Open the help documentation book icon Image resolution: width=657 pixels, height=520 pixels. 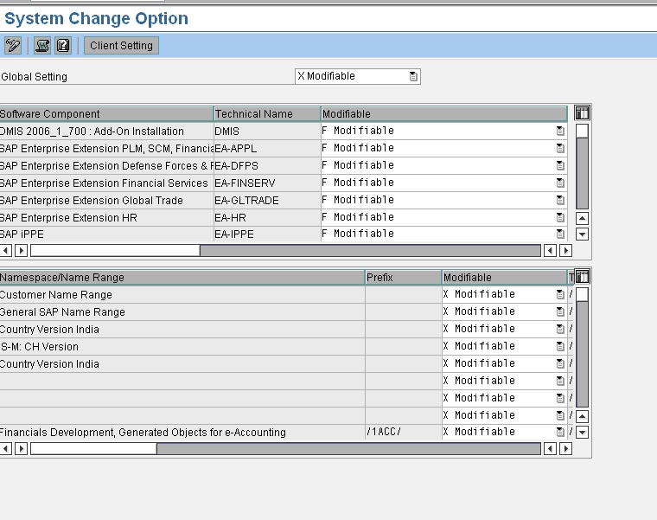click(63, 45)
